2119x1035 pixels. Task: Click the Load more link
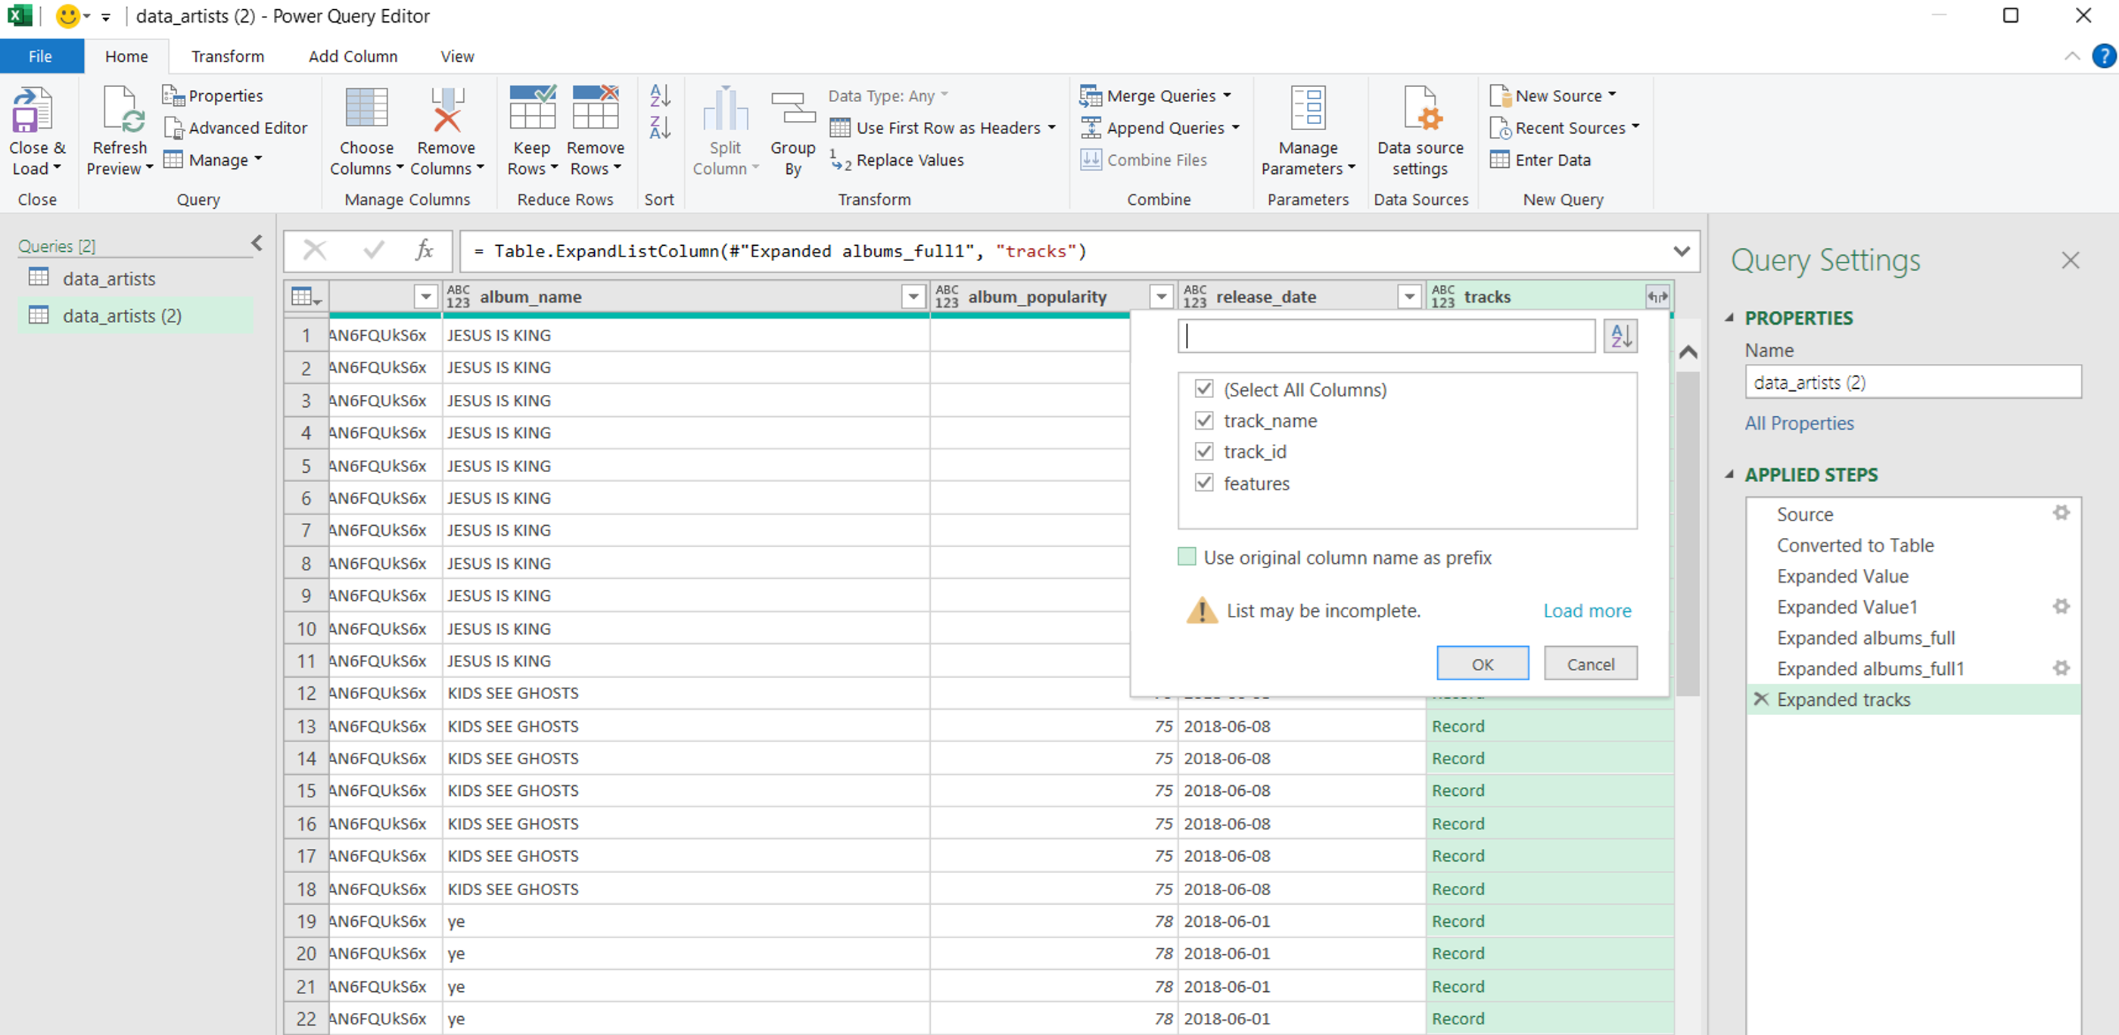tap(1587, 611)
